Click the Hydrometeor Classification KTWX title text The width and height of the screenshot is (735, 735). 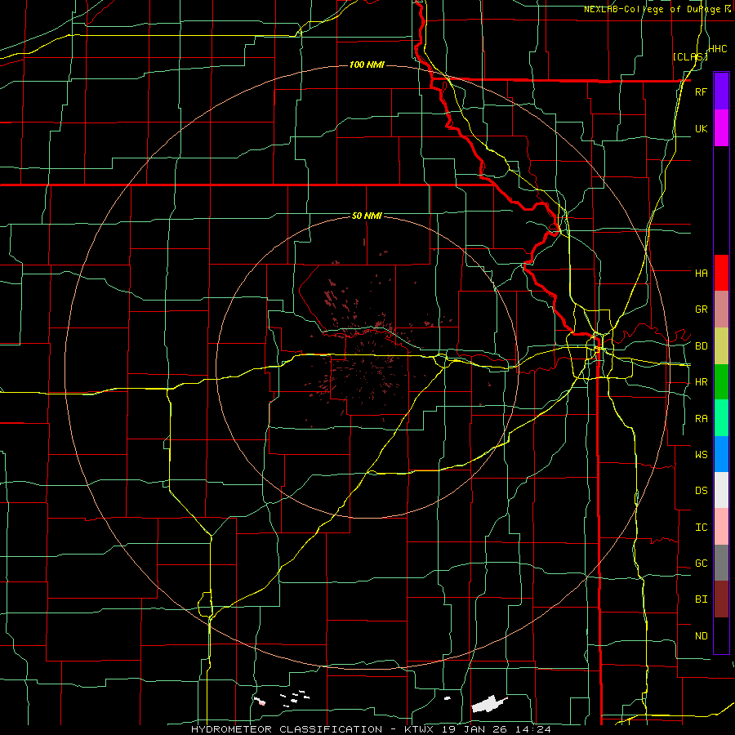tap(371, 729)
